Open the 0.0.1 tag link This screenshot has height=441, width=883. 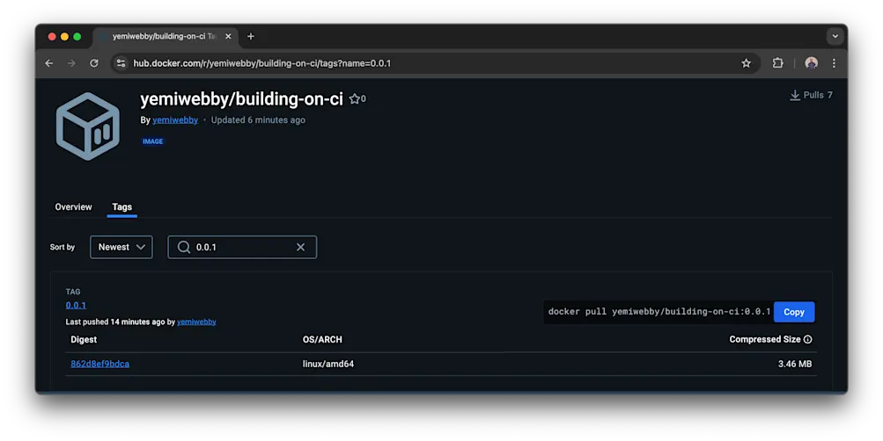pyautogui.click(x=76, y=306)
